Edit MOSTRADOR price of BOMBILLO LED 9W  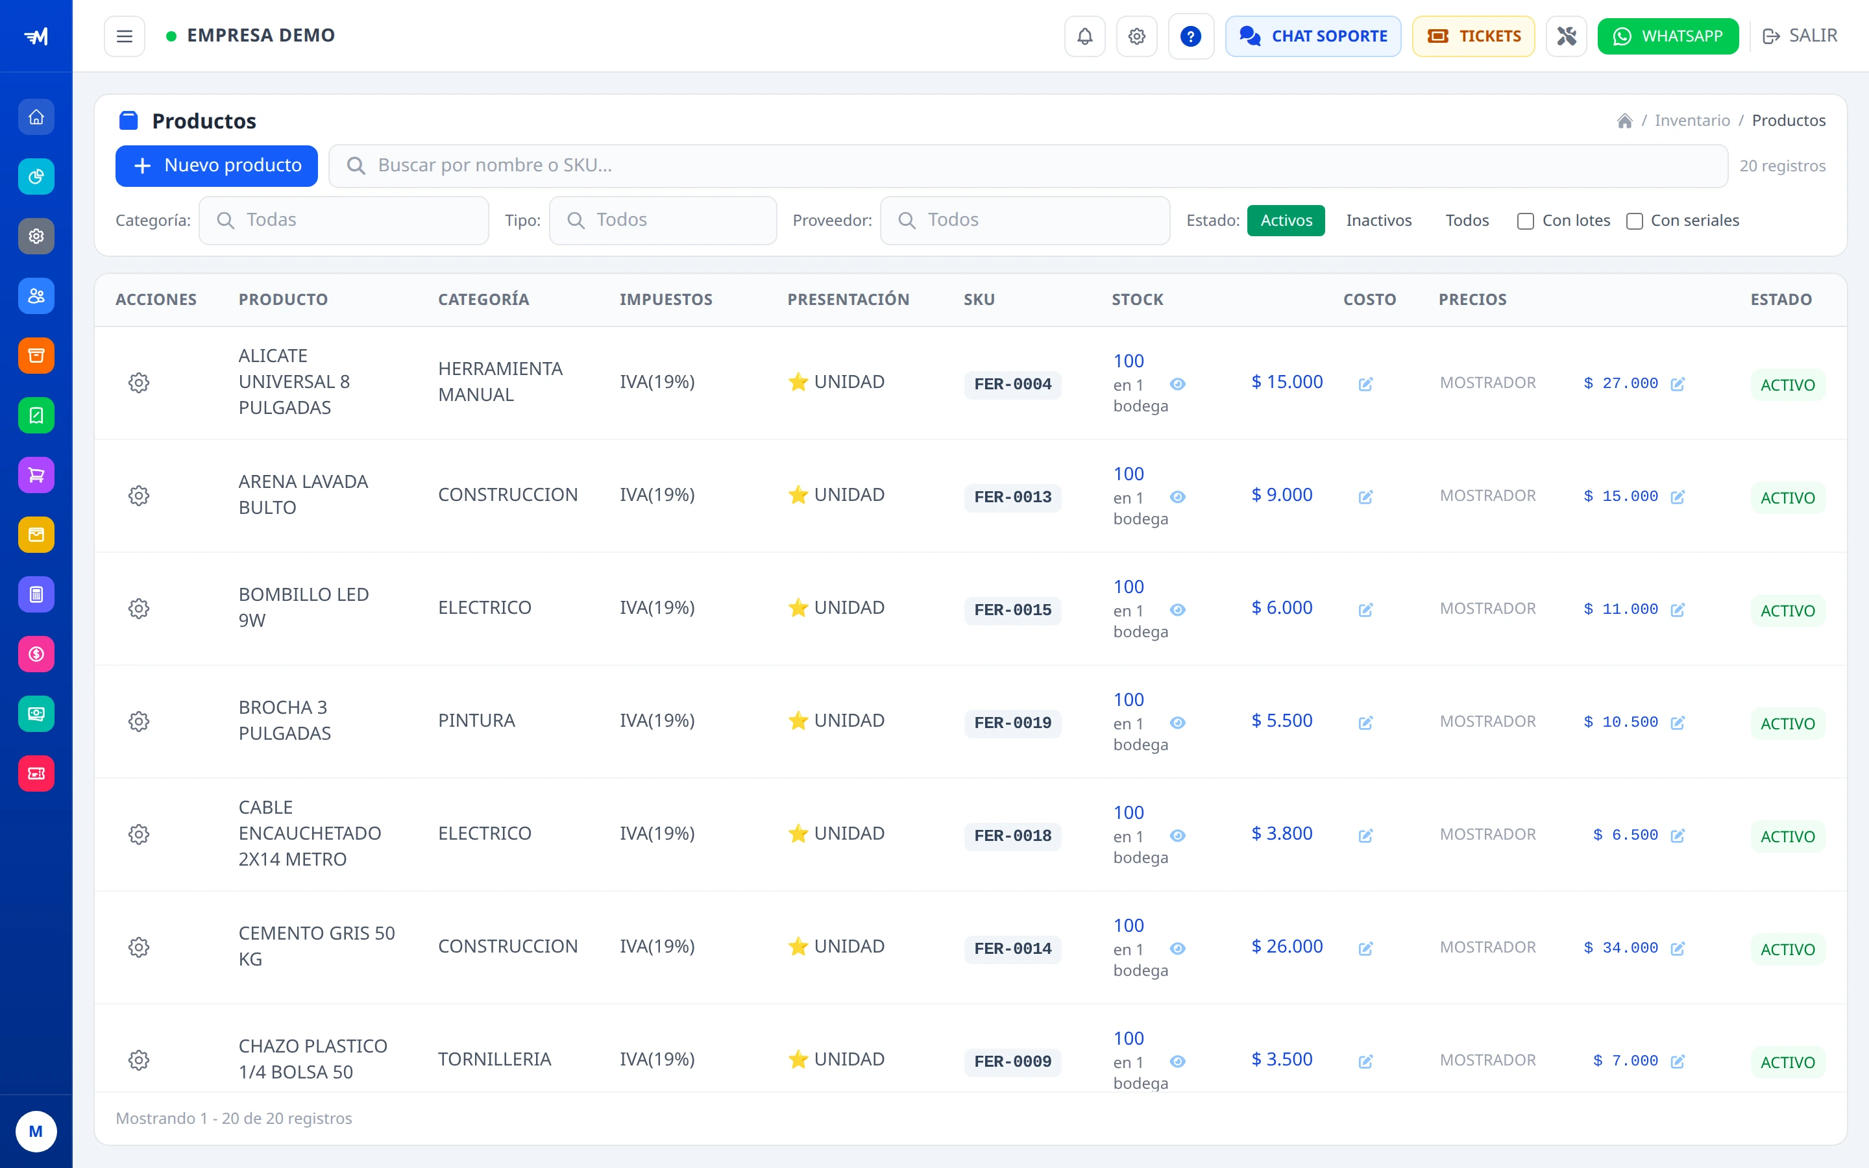1678,609
